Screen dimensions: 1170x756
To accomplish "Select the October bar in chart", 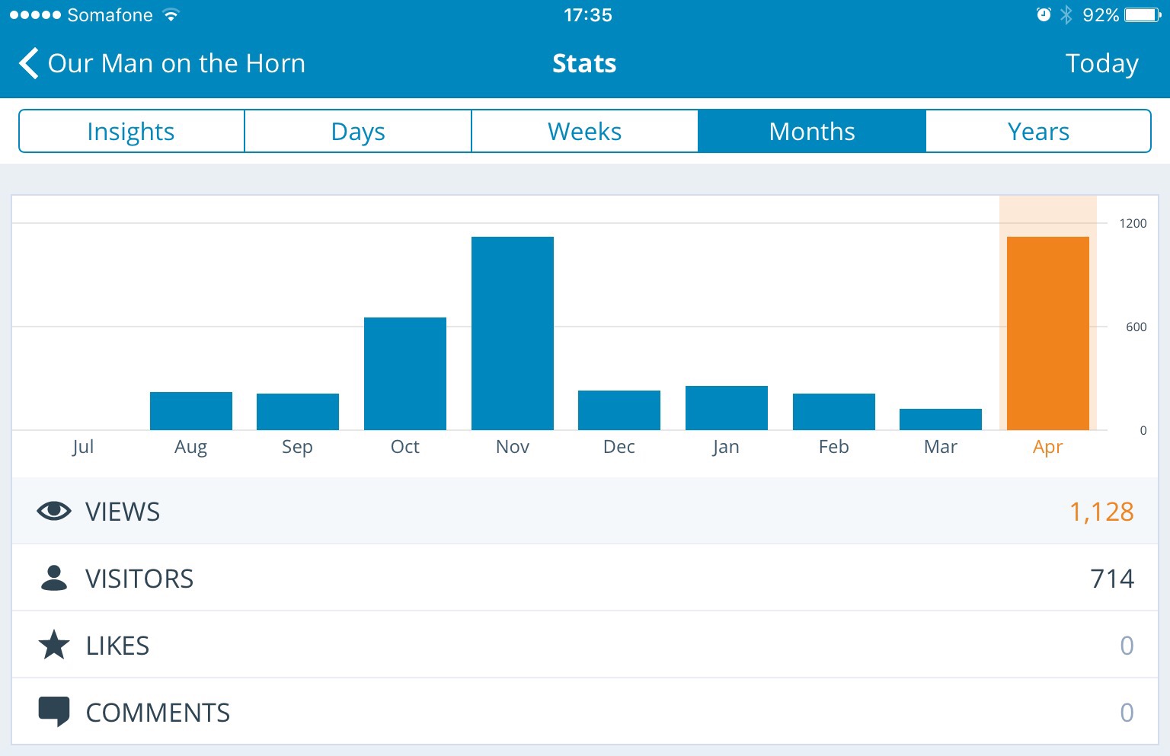I will [405, 374].
